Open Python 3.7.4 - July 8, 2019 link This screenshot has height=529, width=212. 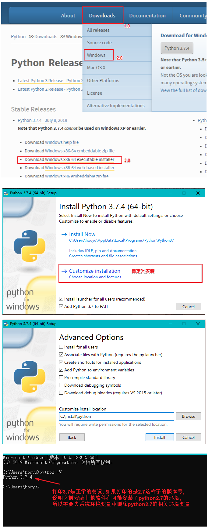[42, 120]
